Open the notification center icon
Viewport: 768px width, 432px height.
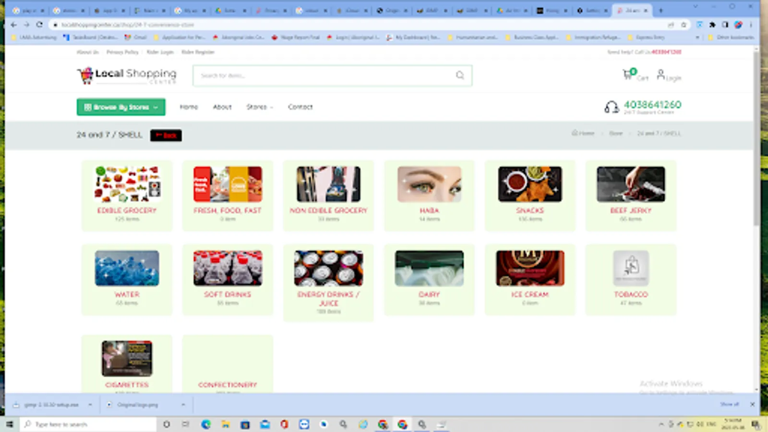coord(756,424)
